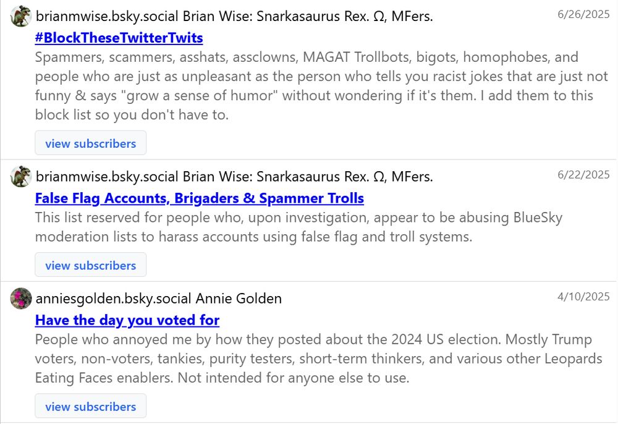Viewport: 618px width, 424px height.
Task: Open the "Have the day you voted for" list
Action: click(127, 320)
